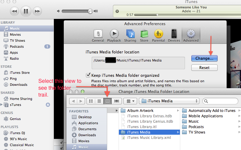Switch file dialog to list view
The width and height of the screenshot is (241, 150).
pos(99,101)
